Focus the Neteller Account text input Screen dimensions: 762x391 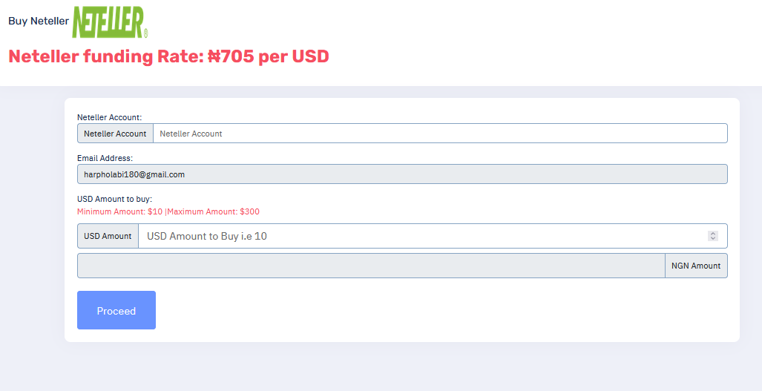pos(439,134)
